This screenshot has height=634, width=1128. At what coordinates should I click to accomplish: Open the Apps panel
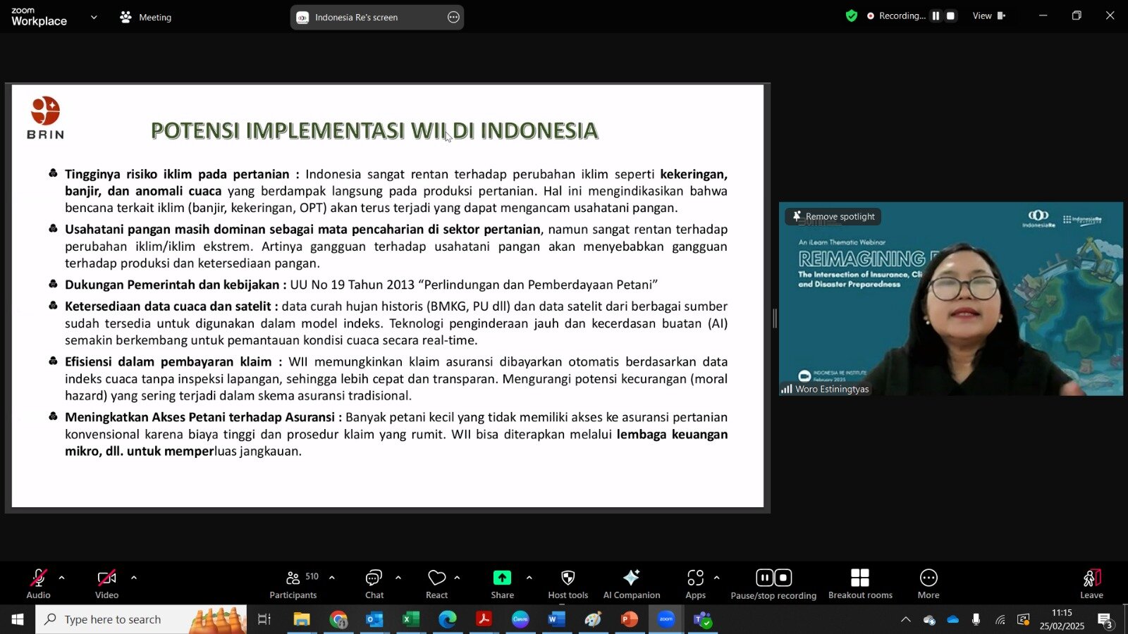[x=696, y=584]
